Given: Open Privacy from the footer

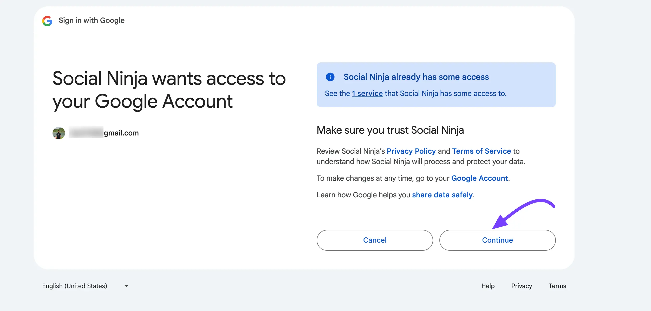Looking at the screenshot, I should pyautogui.click(x=522, y=286).
